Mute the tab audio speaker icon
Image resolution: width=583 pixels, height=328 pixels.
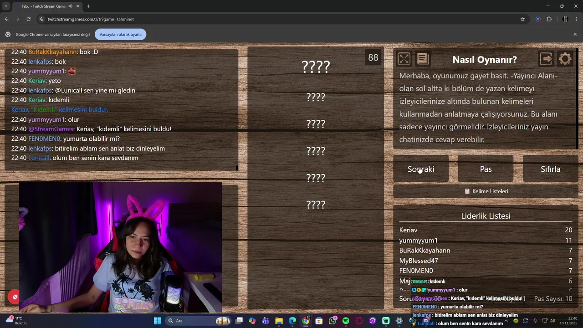click(70, 6)
